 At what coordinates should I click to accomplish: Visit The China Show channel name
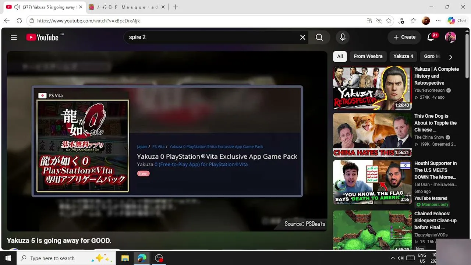[x=429, y=137]
